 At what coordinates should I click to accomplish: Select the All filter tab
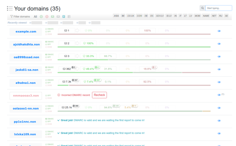coord(35,17)
